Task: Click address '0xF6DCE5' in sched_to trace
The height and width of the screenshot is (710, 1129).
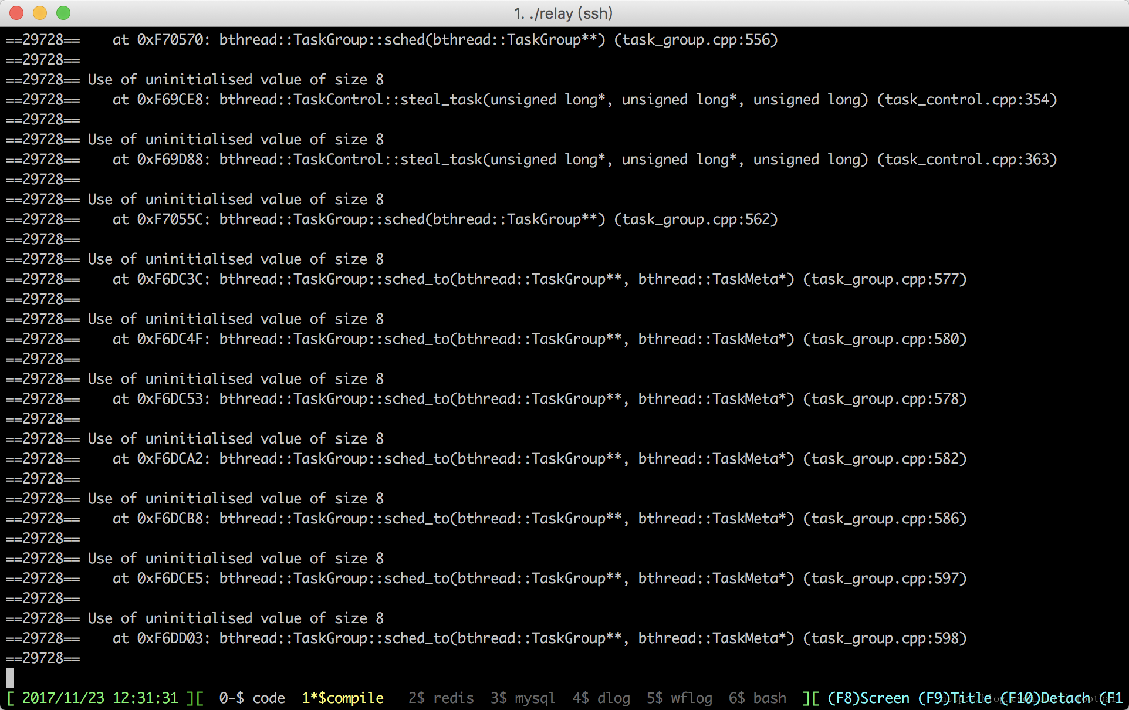Action: coord(170,579)
